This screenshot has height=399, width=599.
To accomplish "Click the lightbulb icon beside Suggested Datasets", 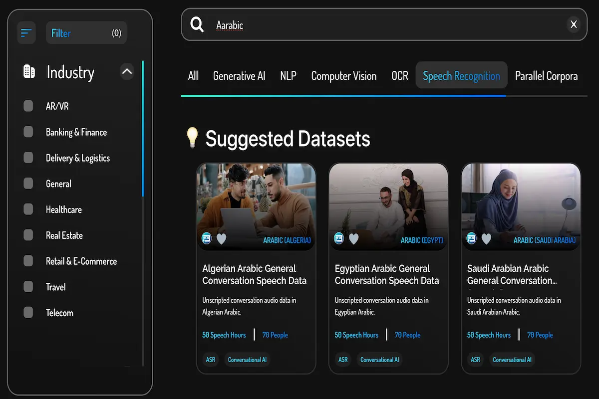I will click(x=192, y=138).
